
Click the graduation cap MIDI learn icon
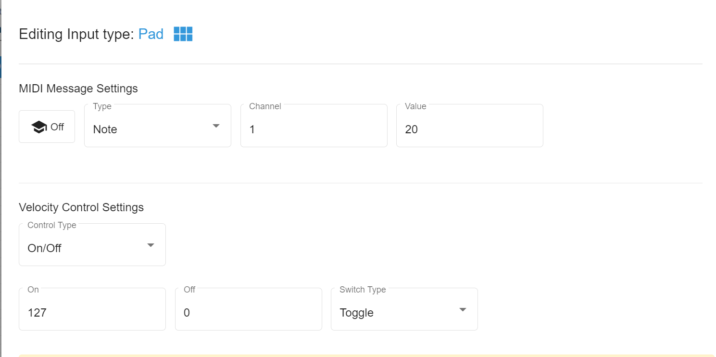click(x=39, y=127)
